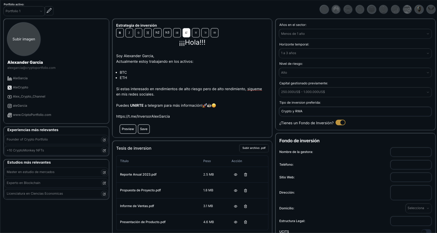Delete Reporte Anual 2023.pdf using the trash icon
The image size is (437, 233).
[246, 175]
